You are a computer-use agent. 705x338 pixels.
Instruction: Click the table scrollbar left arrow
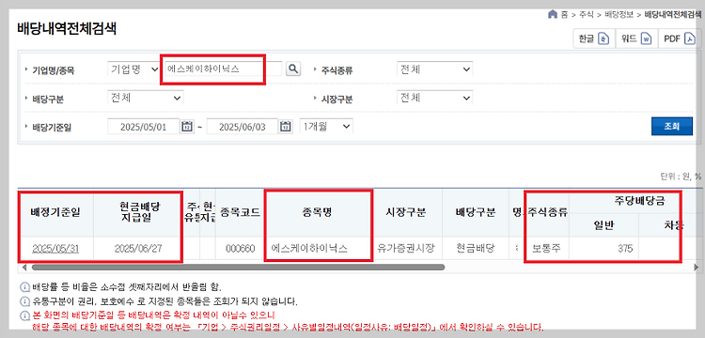click(x=23, y=267)
